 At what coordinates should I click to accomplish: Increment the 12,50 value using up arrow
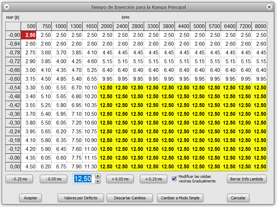[98, 176]
